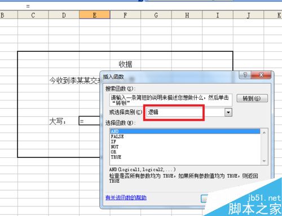Choose the TRUE function in list
282x216 pixels.
tap(185, 157)
